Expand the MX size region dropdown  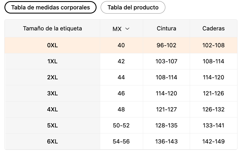121,29
